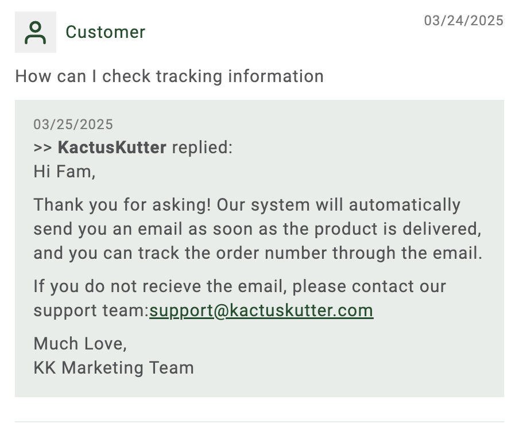
Task: Open the support@kactuskutter.com email link
Action: 261,310
